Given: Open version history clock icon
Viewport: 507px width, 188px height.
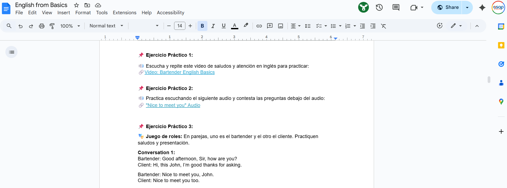Looking at the screenshot, I should tap(379, 8).
